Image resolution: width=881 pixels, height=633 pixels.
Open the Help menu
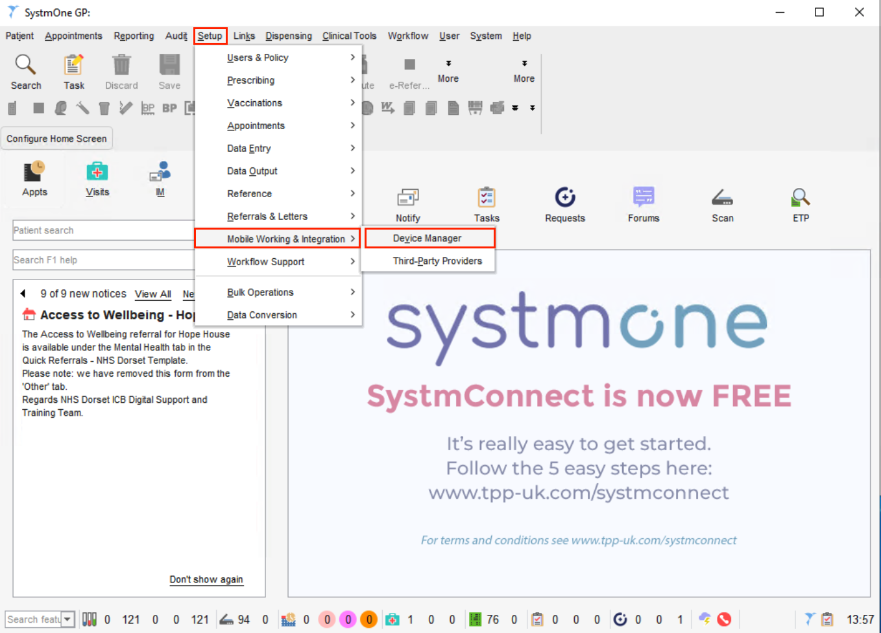point(522,36)
